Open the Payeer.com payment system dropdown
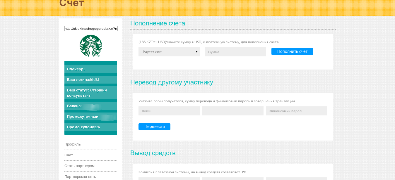 coord(169,52)
